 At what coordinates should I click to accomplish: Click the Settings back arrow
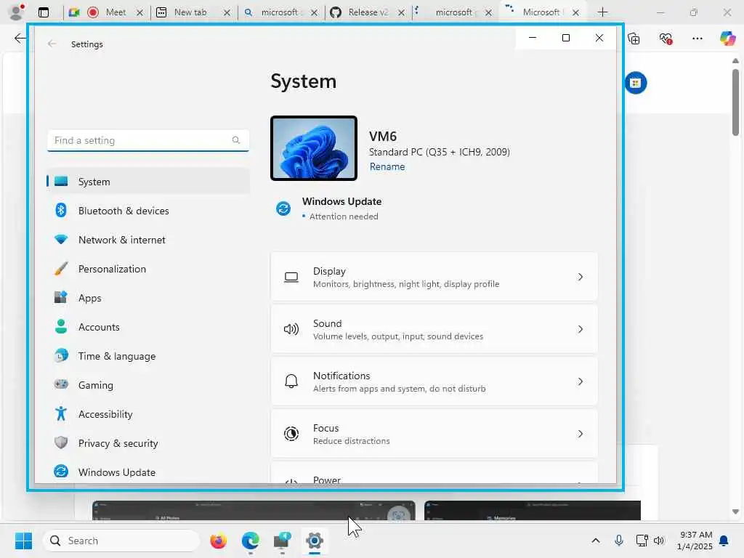pyautogui.click(x=52, y=44)
